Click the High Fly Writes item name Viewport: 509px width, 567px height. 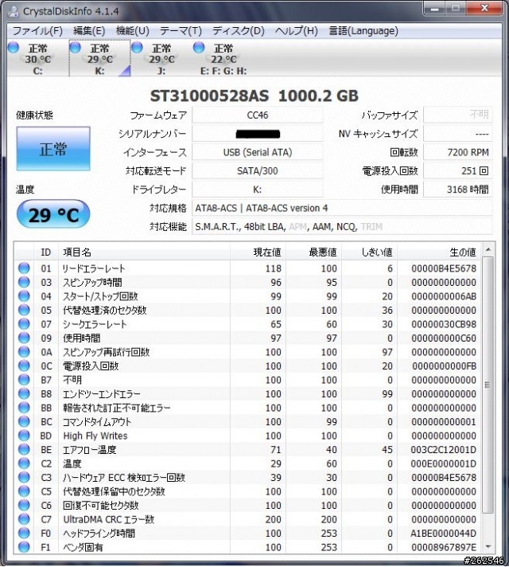coord(95,436)
